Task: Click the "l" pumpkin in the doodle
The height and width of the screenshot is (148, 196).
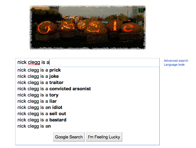Action: coord(114,25)
